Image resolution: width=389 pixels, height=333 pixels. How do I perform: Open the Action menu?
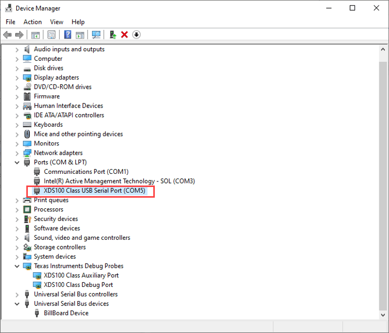[x=32, y=22]
